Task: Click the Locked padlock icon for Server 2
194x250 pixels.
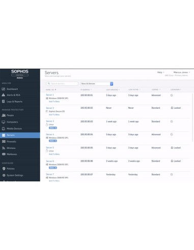Action: click(x=172, y=108)
